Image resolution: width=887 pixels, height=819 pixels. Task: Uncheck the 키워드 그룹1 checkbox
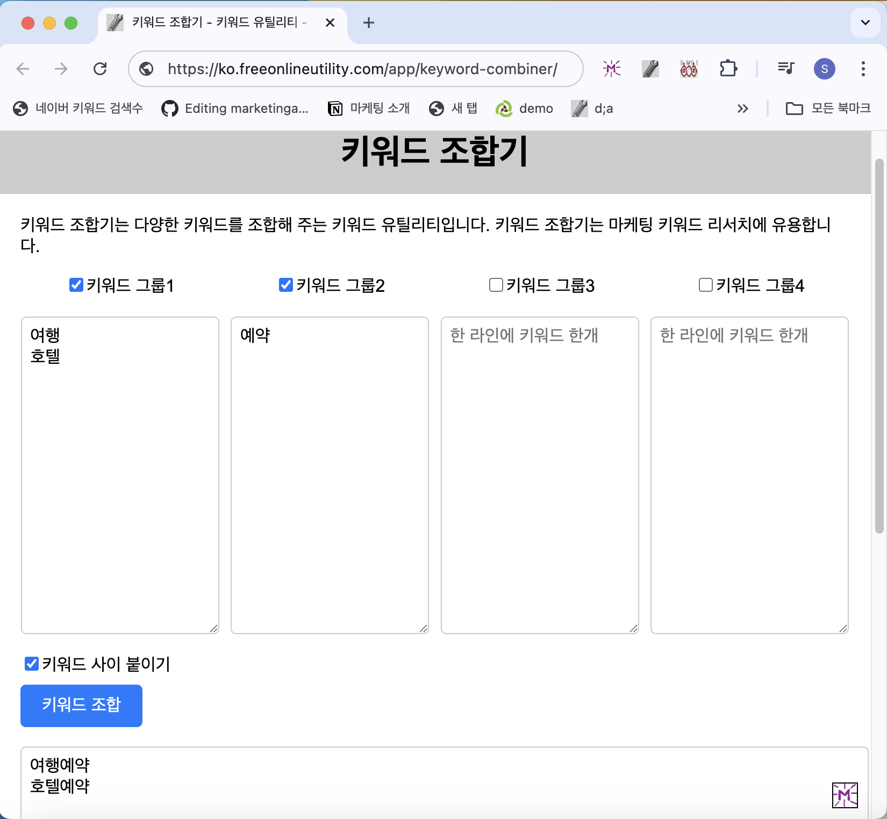click(76, 285)
